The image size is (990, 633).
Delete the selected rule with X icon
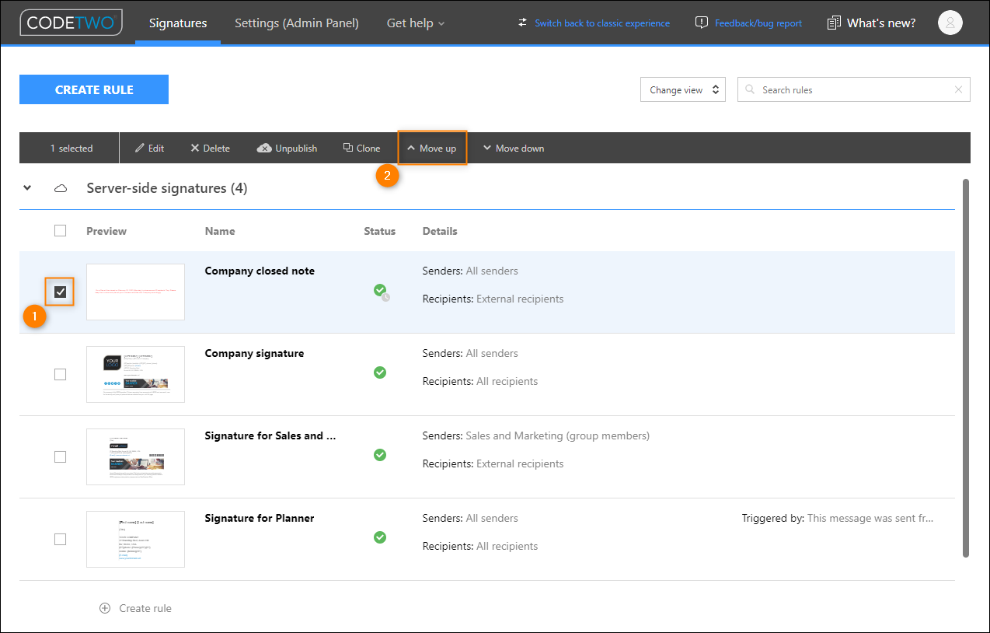195,149
